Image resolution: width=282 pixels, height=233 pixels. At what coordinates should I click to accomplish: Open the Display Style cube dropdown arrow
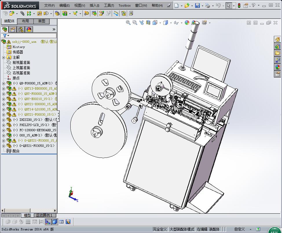tap(171, 23)
